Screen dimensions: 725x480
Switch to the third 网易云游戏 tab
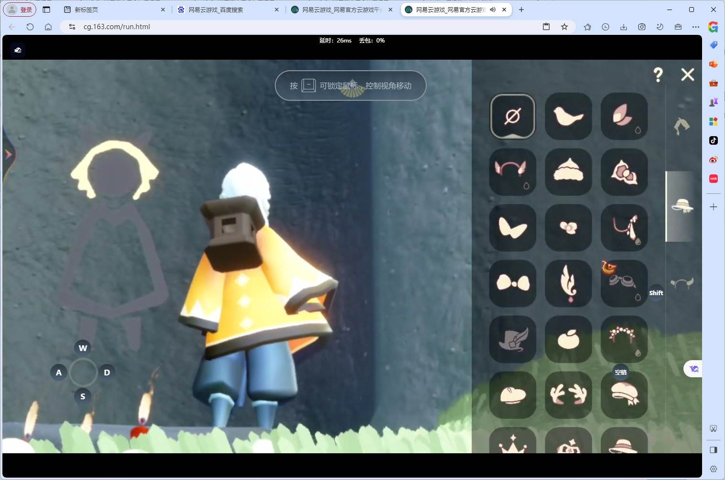[x=342, y=10]
